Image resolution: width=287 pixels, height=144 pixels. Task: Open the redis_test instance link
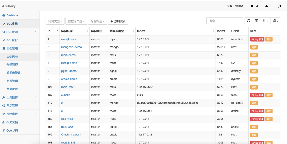tap(67, 87)
